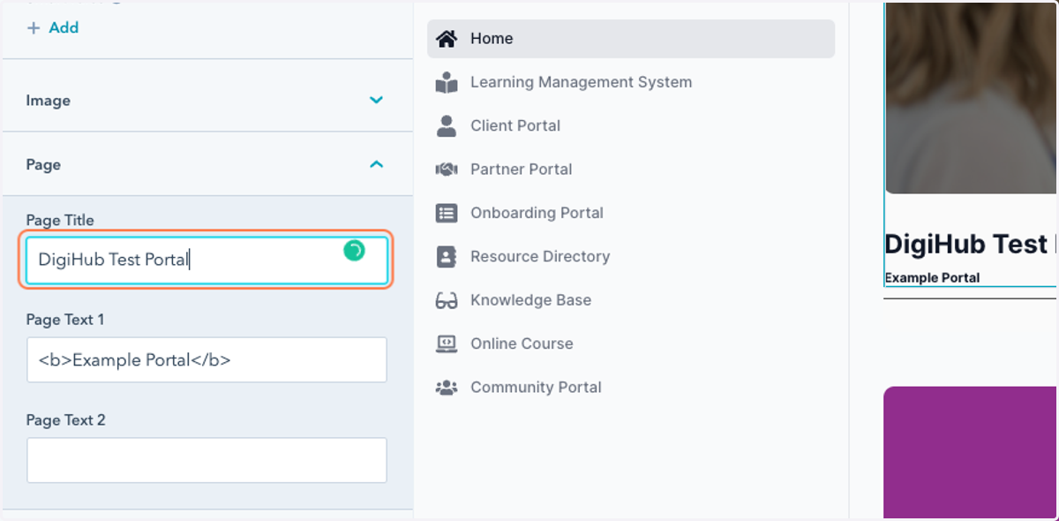Click the Knowledge Base glasses icon
Image resolution: width=1059 pixels, height=521 pixels.
click(447, 300)
